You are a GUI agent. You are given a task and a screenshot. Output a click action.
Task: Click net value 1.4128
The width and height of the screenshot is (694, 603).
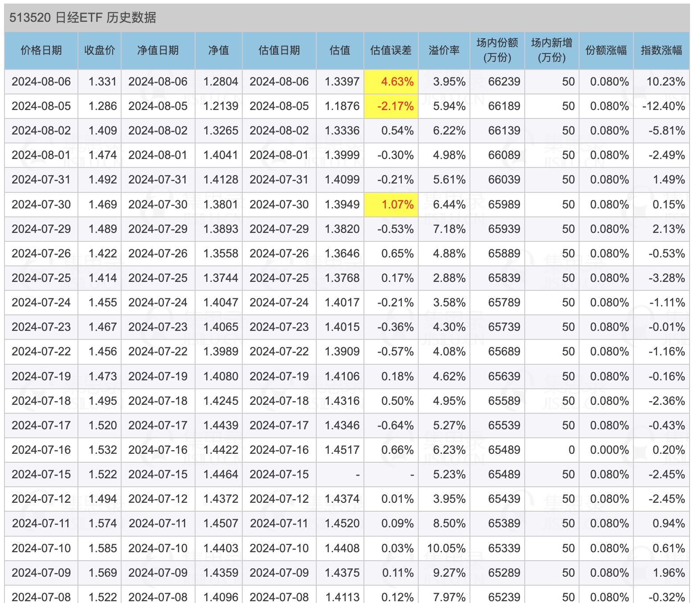(220, 180)
